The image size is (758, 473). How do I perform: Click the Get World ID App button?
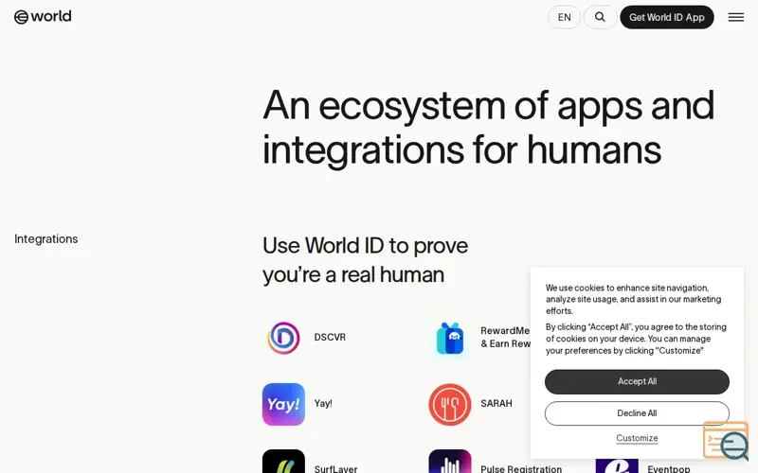(x=667, y=17)
